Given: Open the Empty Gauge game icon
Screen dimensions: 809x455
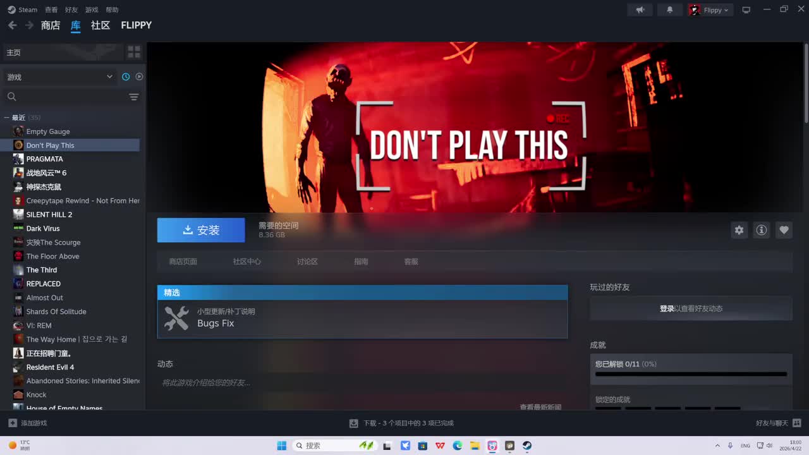Looking at the screenshot, I should (18, 131).
